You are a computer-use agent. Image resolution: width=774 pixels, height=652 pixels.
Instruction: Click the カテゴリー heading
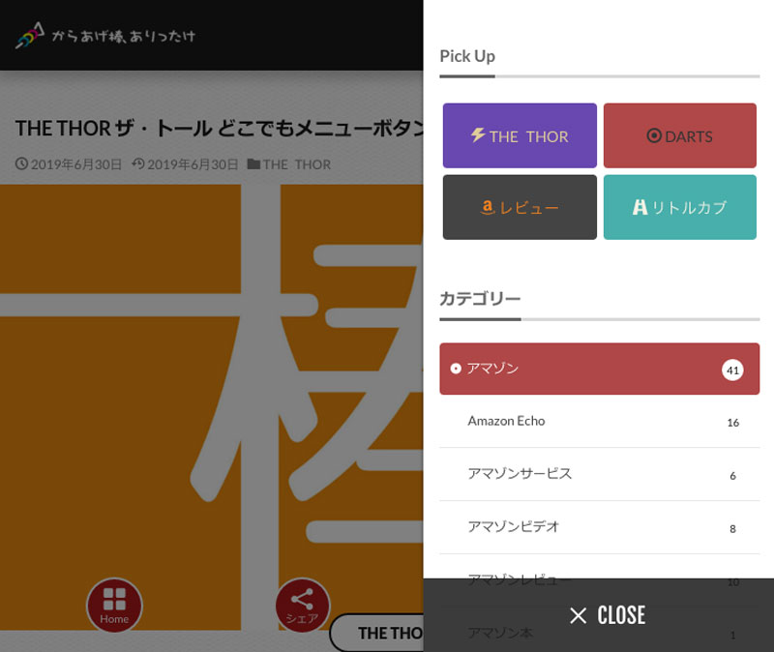point(480,299)
